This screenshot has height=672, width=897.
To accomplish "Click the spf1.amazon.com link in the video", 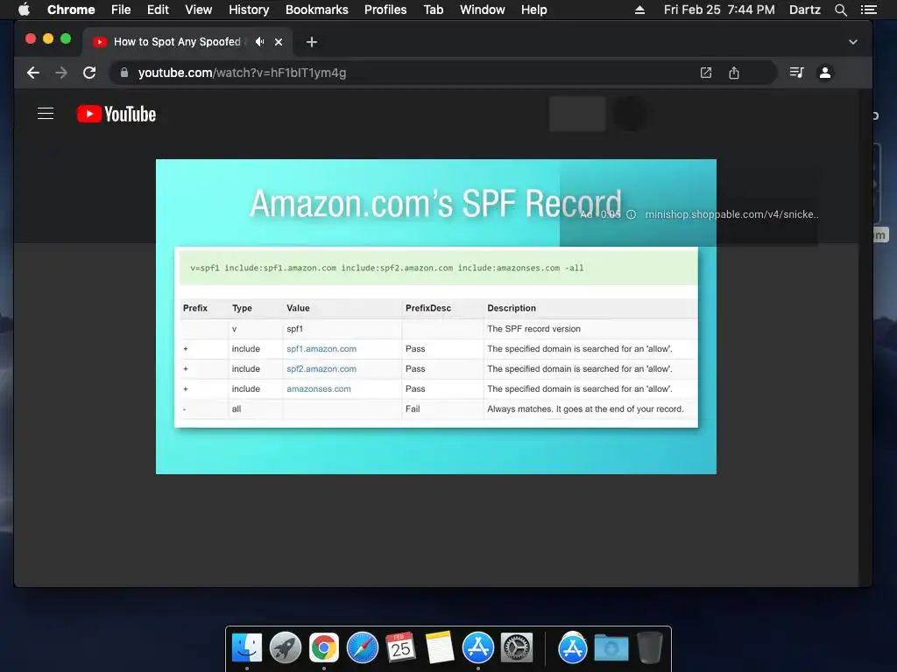I will 321,348.
